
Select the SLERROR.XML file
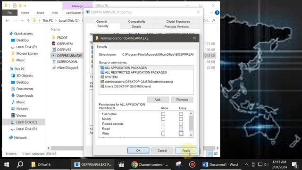pos(65,62)
